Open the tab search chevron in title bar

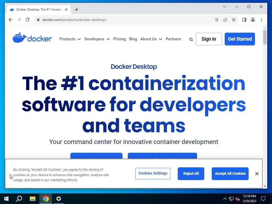click(224, 7)
